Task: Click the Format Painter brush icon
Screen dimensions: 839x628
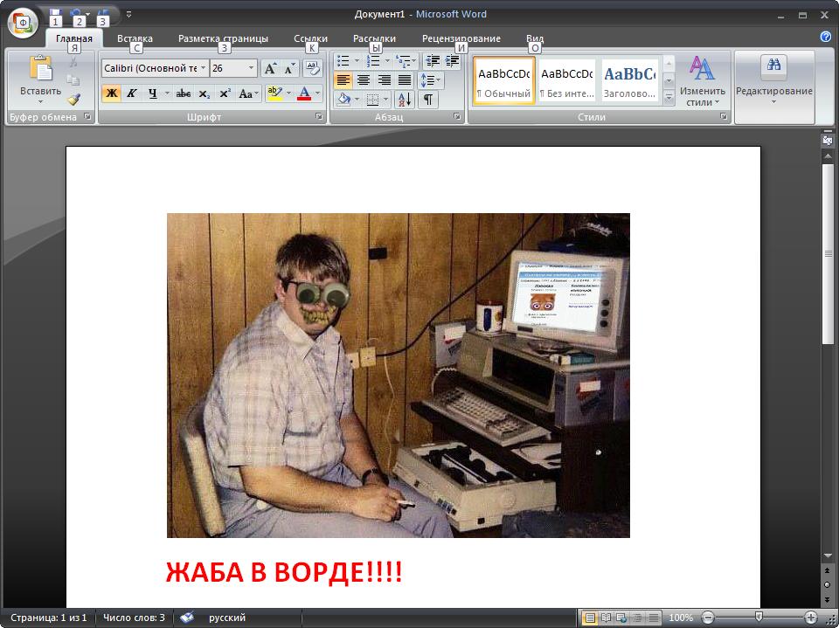Action: pyautogui.click(x=73, y=100)
